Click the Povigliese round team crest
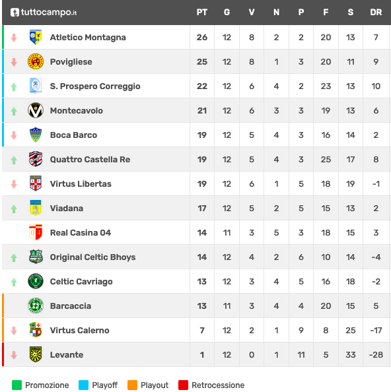 pos(36,61)
